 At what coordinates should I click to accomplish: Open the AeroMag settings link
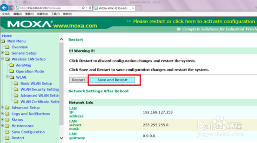click(23, 65)
